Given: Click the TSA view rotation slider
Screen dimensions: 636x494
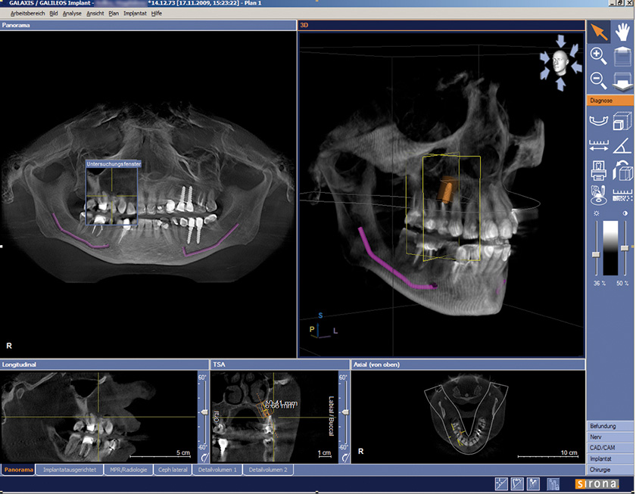Looking at the screenshot, I should tap(344, 412).
